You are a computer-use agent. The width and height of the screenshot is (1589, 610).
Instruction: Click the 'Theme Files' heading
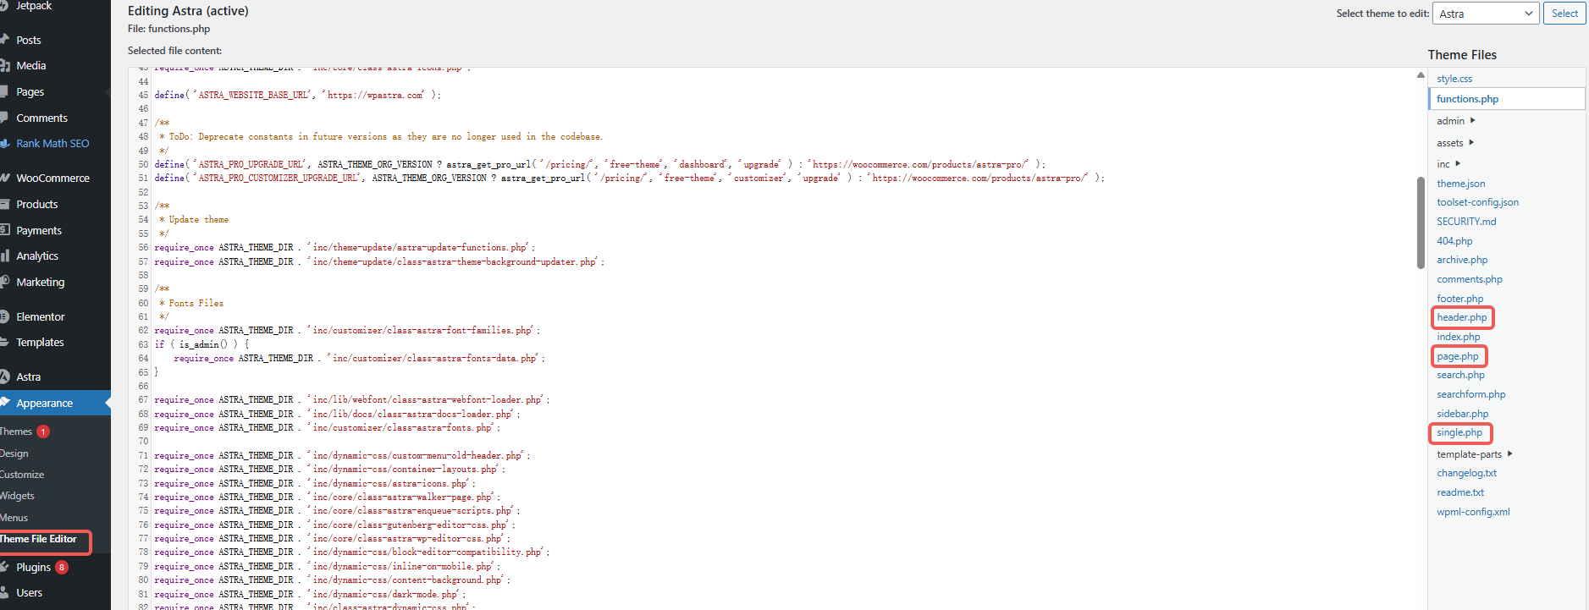pos(1462,55)
